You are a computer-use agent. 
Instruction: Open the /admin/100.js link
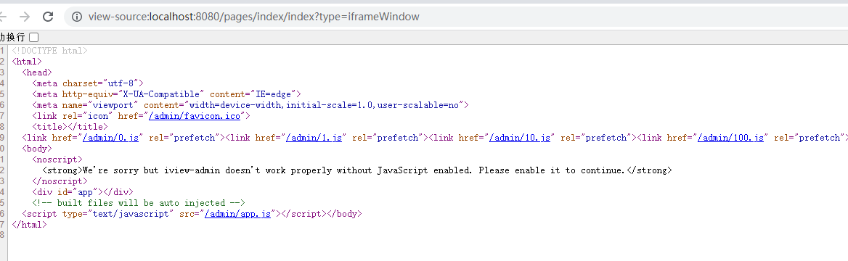point(730,138)
